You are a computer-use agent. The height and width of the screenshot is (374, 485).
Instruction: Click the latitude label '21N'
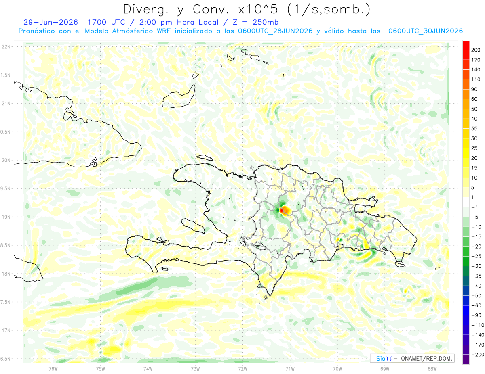click(6, 103)
